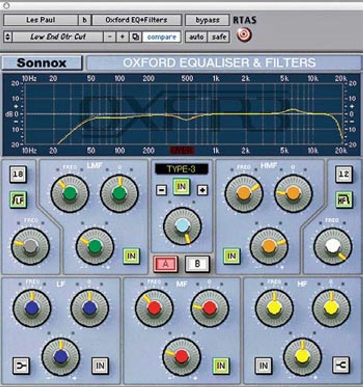Click the bypass button
363x387 pixels.
coord(207,20)
